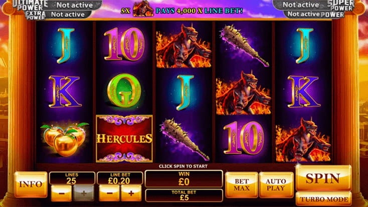Decrease the number of lines
Screen dimensions: 368x207
pos(61,193)
